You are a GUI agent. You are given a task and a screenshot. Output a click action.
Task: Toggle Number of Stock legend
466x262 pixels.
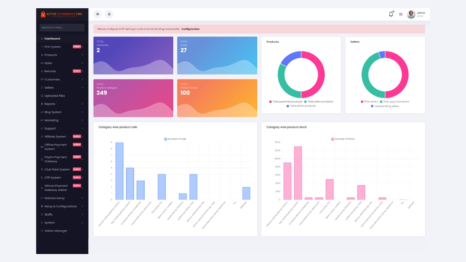343,139
